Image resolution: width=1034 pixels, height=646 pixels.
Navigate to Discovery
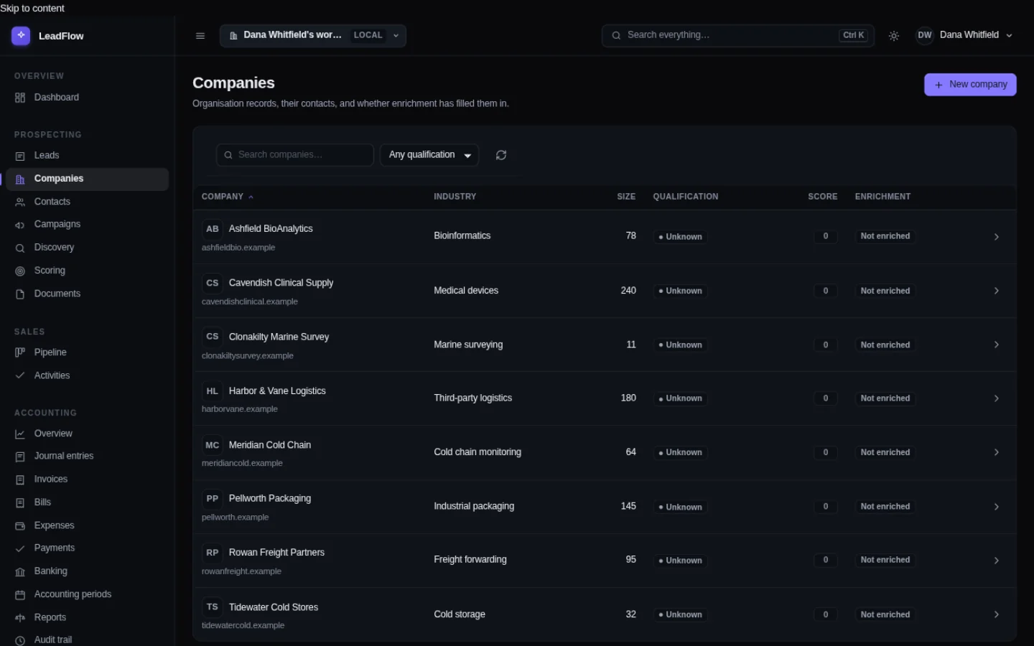[x=88, y=248]
